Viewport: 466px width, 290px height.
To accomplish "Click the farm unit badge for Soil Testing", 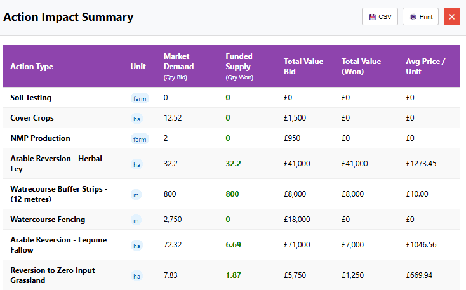I will tap(140, 98).
